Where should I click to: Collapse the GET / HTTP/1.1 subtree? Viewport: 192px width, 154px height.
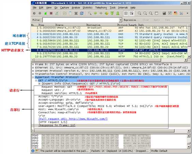pos(36,81)
